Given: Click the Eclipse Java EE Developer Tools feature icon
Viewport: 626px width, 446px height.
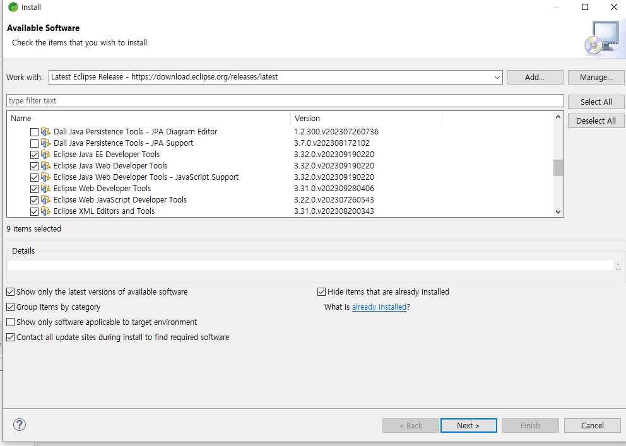Looking at the screenshot, I should (x=45, y=155).
